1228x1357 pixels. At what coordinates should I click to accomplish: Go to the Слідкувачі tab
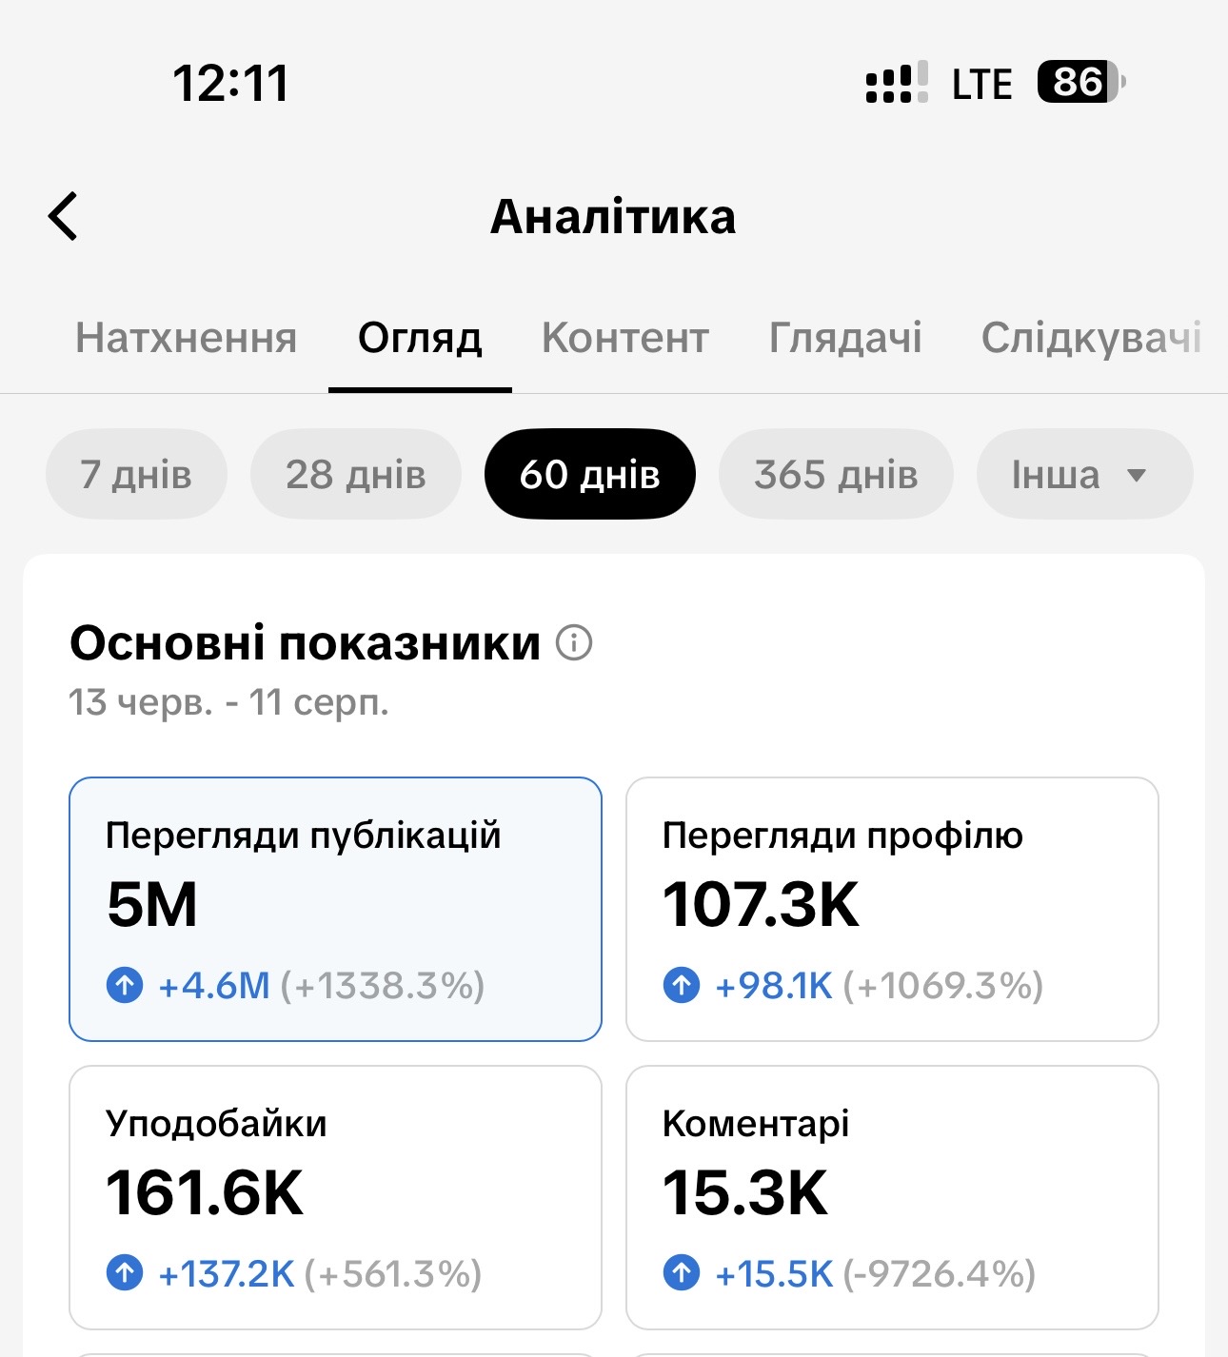pyautogui.click(x=1092, y=338)
